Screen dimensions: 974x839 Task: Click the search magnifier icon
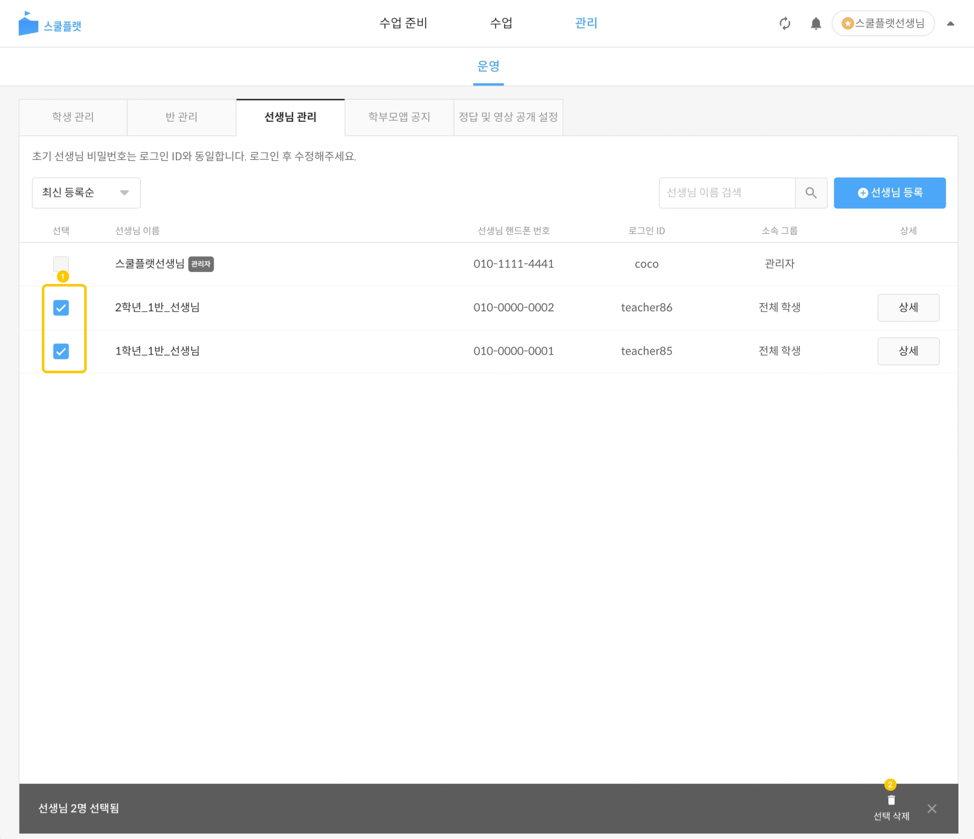(x=811, y=193)
